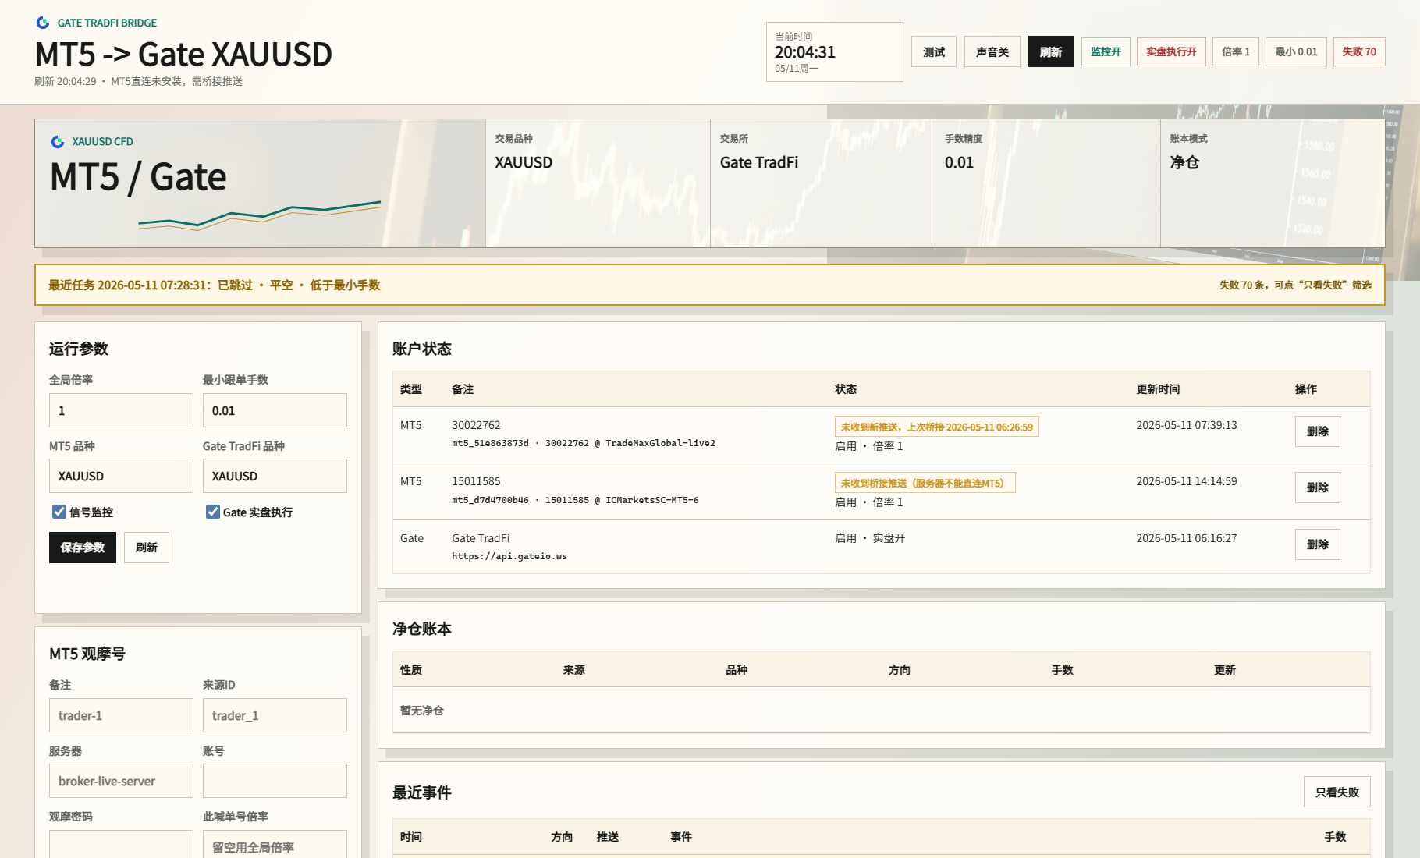Screen dimensions: 1420x858
Task: Click the MT5 品种 input field
Action: (x=121, y=476)
